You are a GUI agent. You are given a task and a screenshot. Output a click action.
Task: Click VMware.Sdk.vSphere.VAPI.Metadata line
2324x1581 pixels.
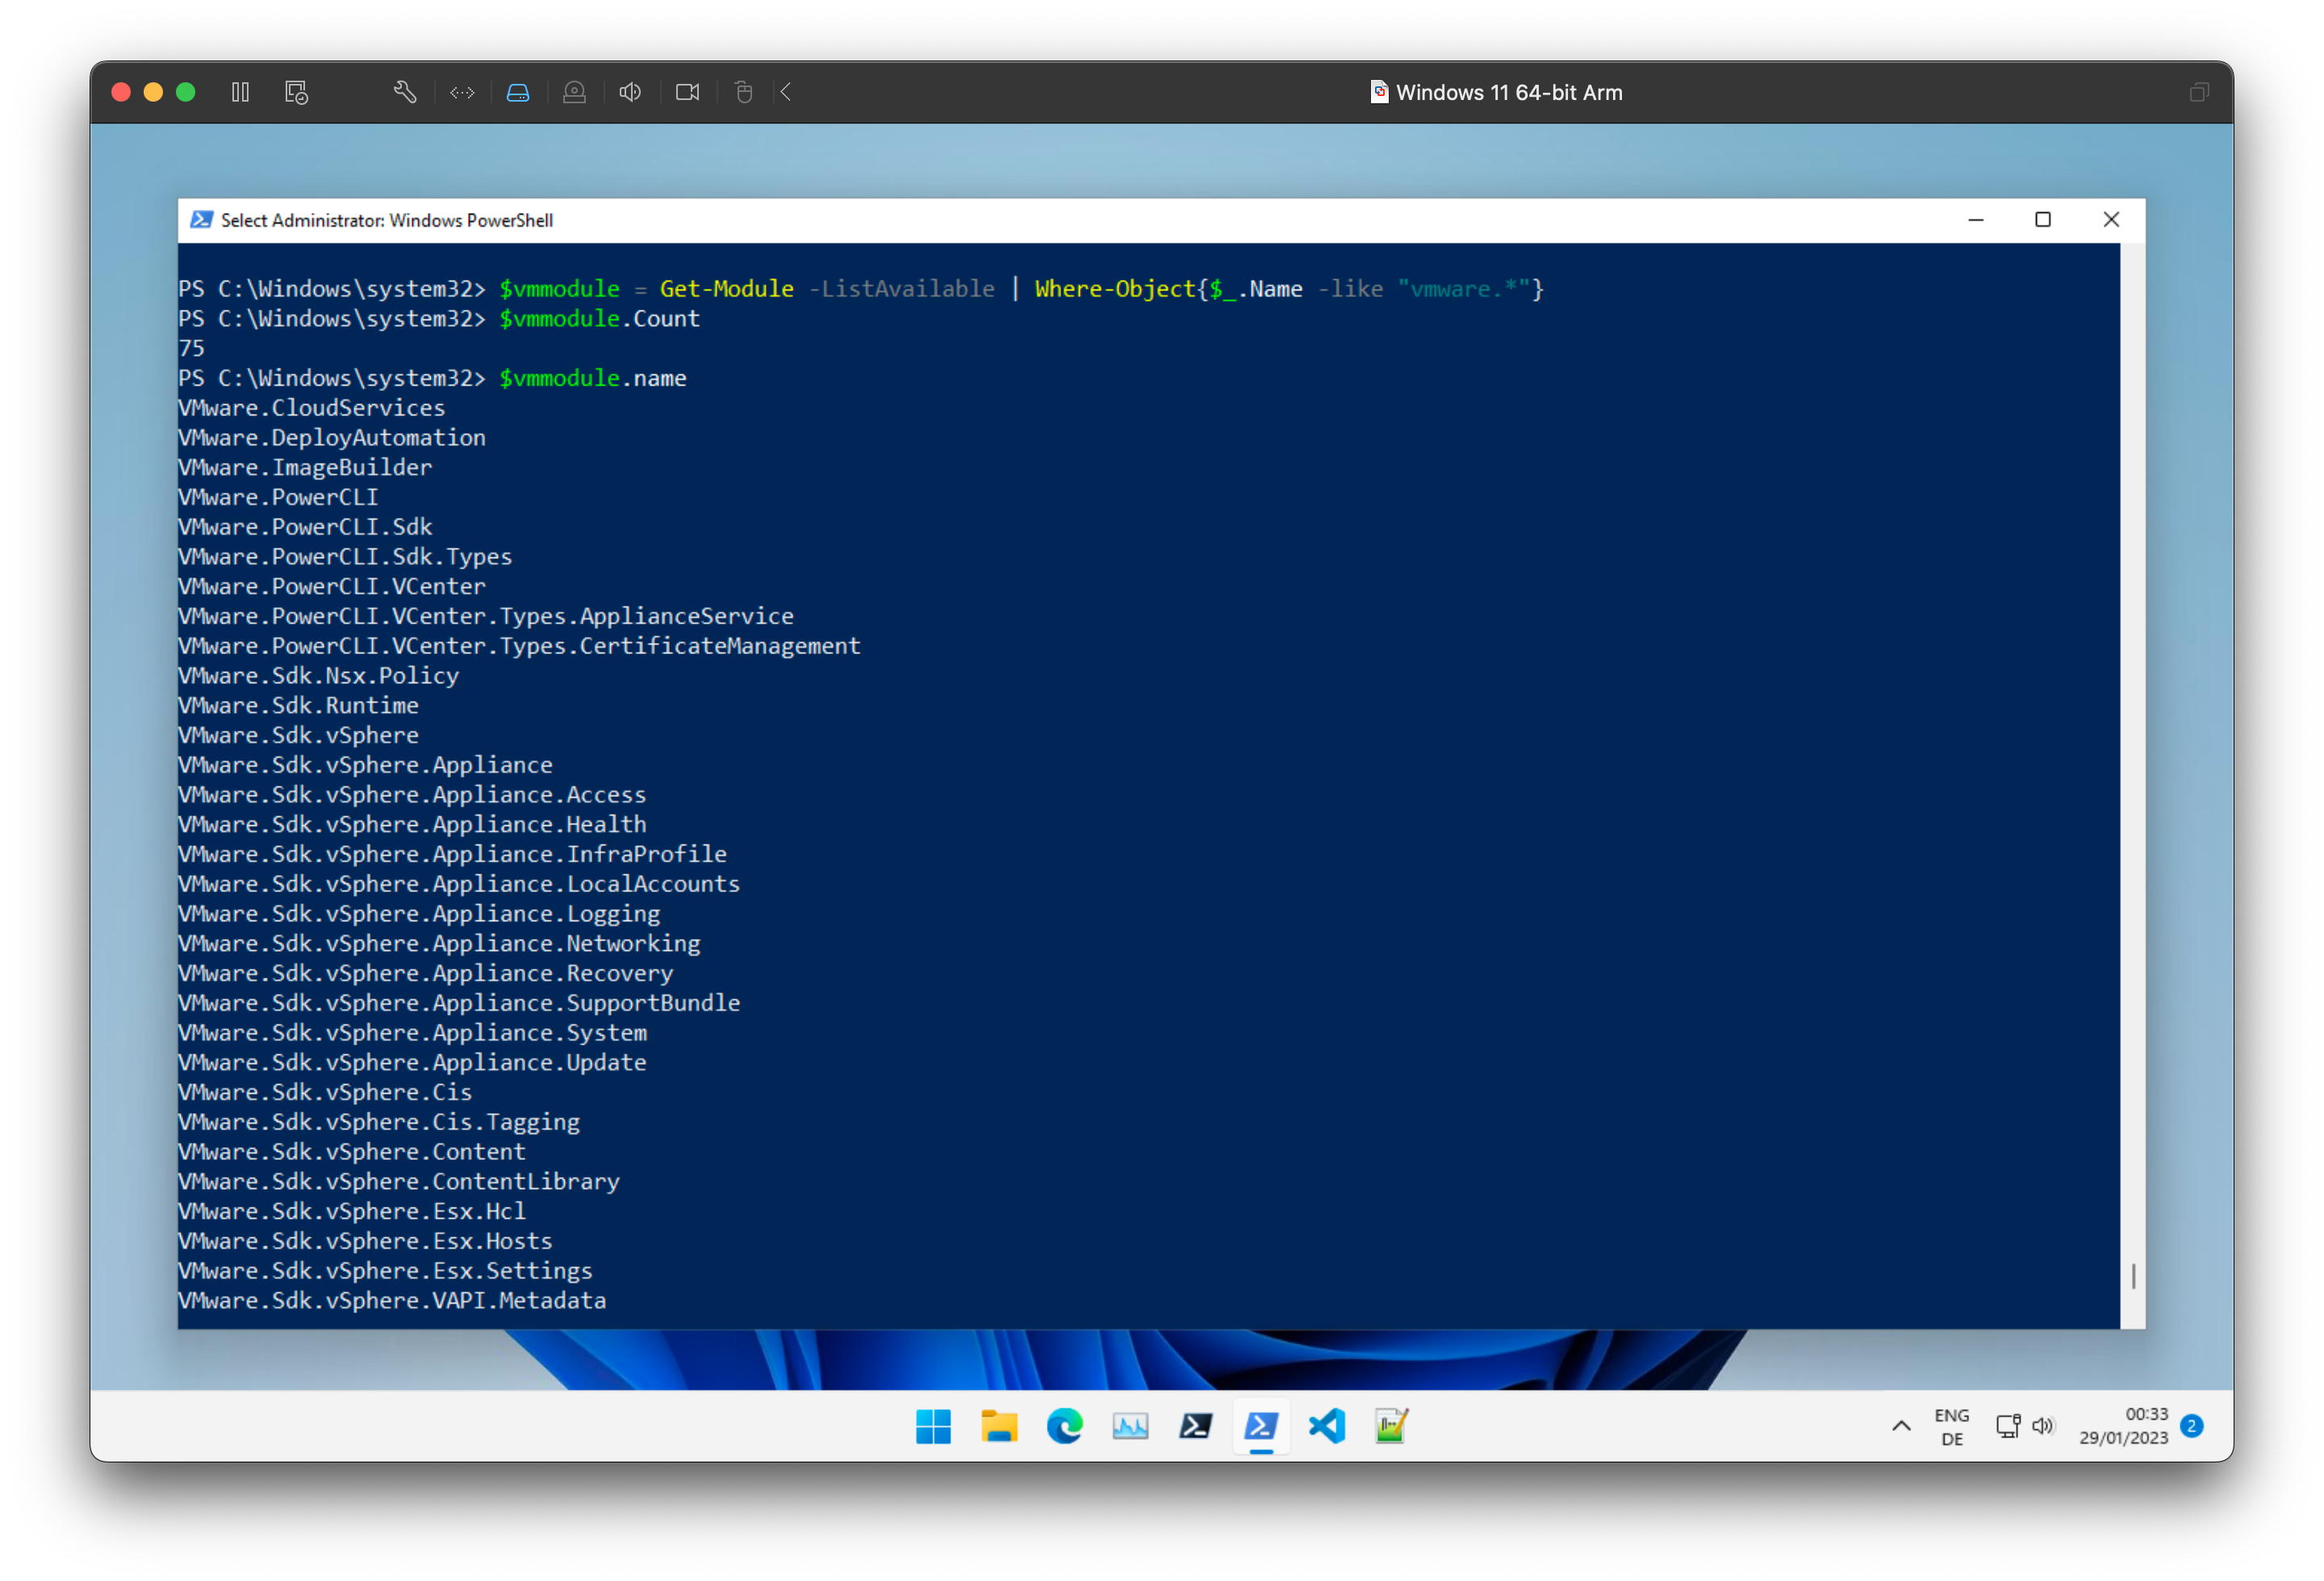tap(392, 1300)
